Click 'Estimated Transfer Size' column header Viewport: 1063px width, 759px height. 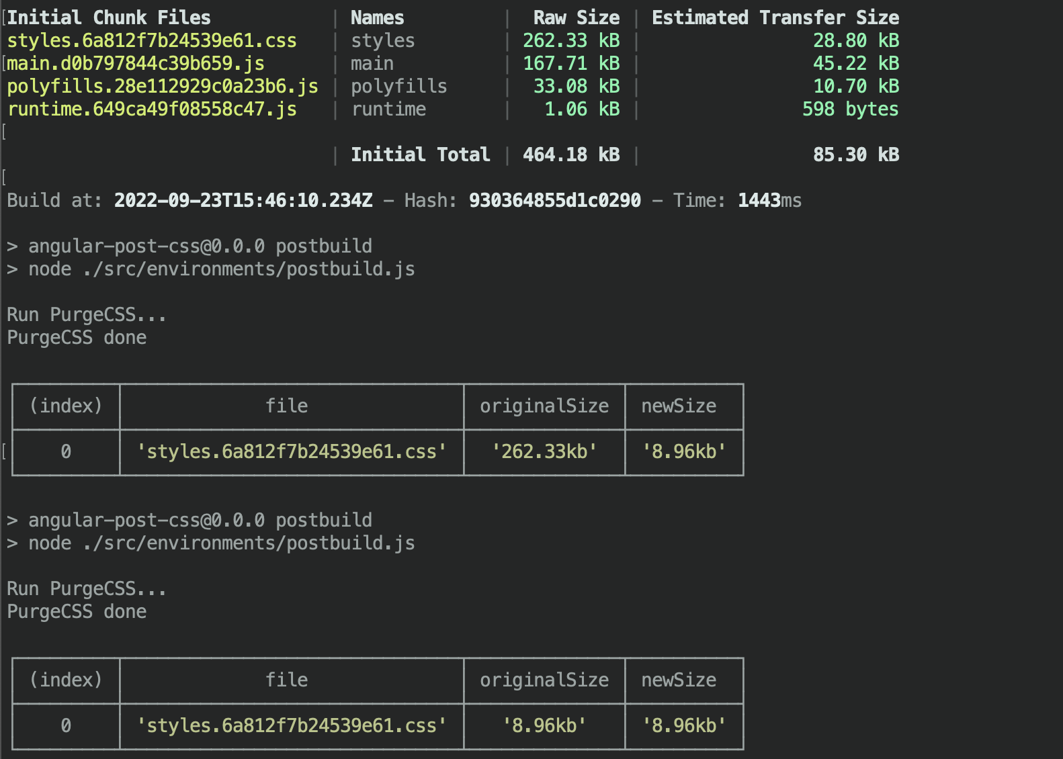point(775,17)
